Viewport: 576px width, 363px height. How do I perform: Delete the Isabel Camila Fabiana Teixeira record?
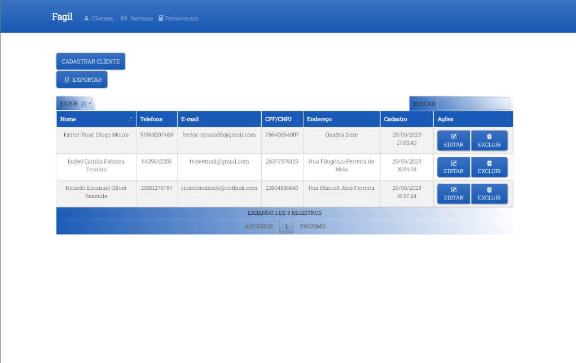coord(489,167)
